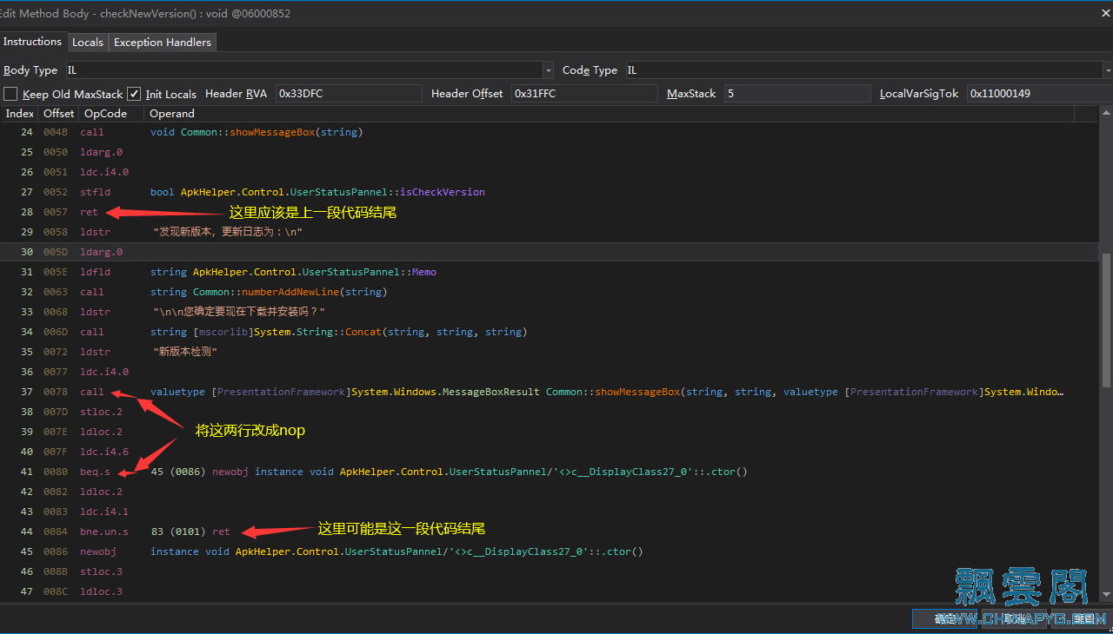Enable Keep Old MaxStack checkbox
The width and height of the screenshot is (1113, 634).
(10, 94)
